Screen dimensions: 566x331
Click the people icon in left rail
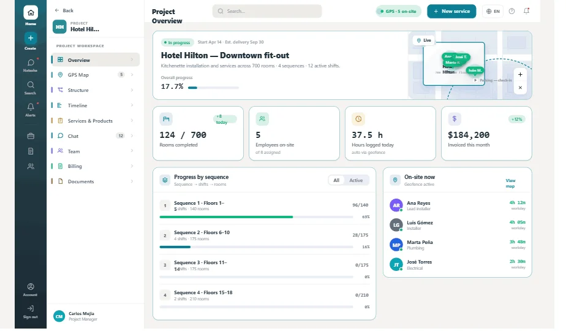(x=31, y=167)
